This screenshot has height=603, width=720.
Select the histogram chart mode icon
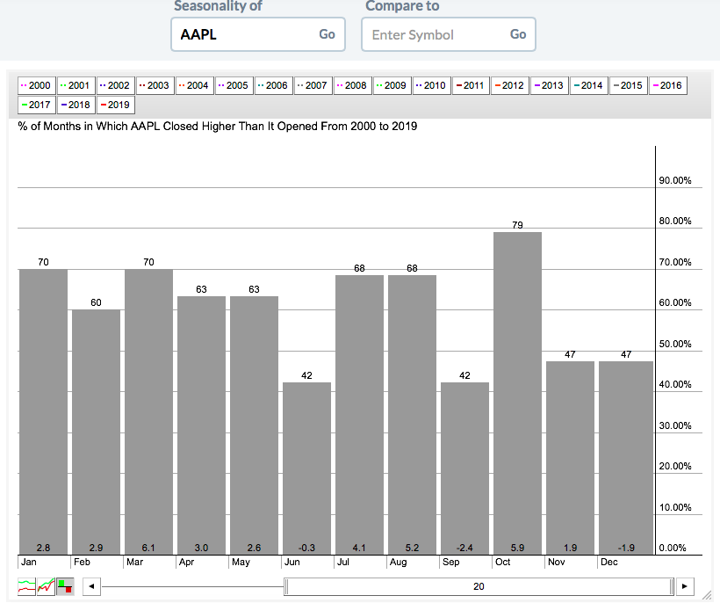click(x=65, y=586)
